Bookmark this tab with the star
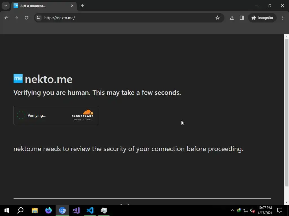Image resolution: width=289 pixels, height=216 pixels. [x=218, y=18]
